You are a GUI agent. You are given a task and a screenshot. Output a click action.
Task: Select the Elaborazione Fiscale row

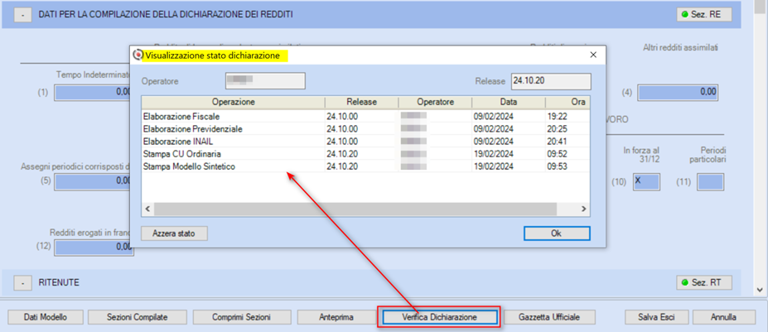[x=366, y=117]
